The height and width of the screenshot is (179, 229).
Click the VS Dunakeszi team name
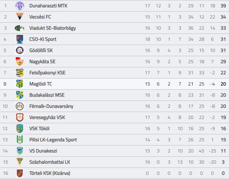(x=43, y=151)
